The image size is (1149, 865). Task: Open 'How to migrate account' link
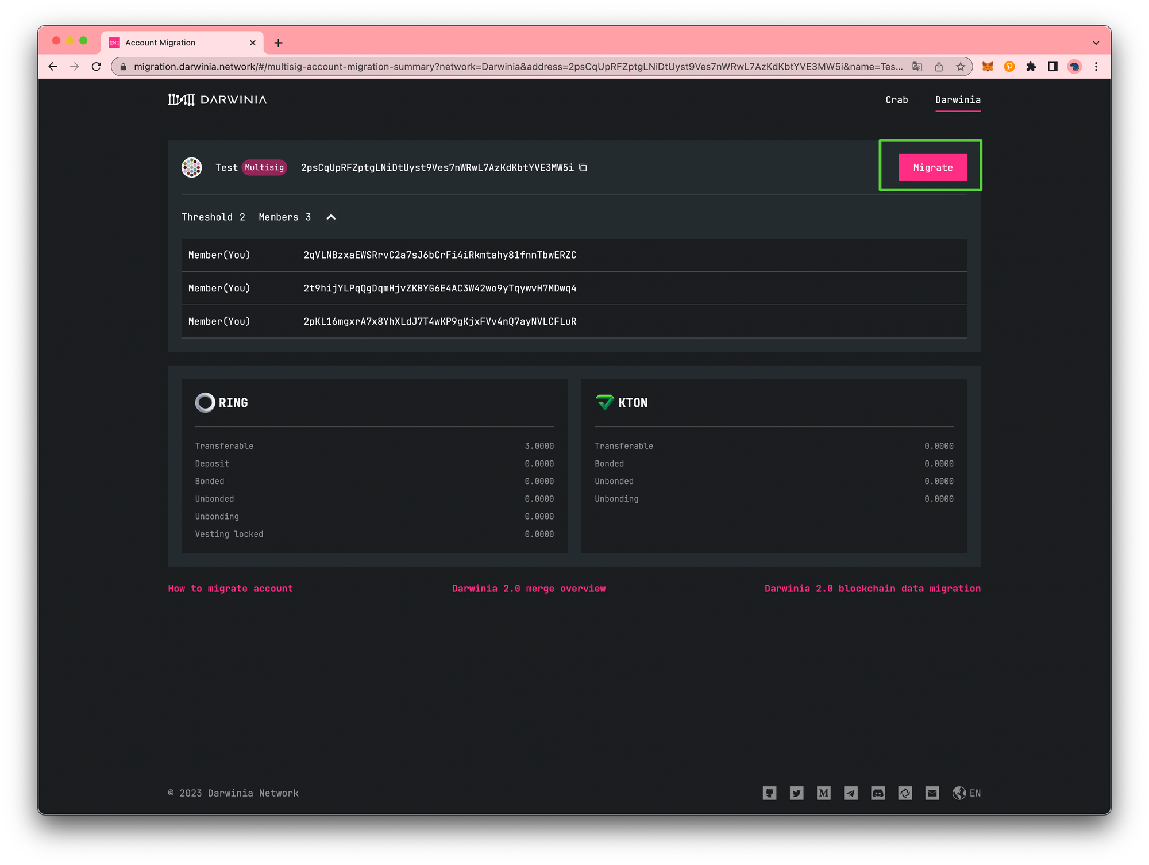(x=230, y=589)
